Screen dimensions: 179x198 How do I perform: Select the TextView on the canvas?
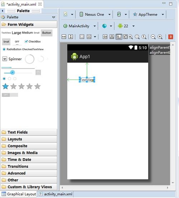(87, 80)
